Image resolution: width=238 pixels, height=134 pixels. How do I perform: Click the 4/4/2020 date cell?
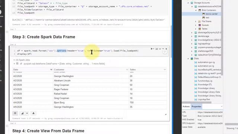[17, 103]
